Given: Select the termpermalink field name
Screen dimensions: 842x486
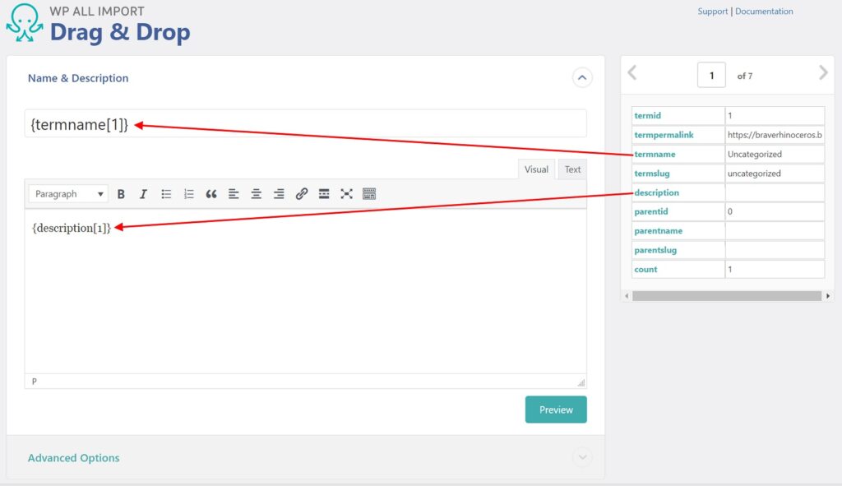Looking at the screenshot, I should pyautogui.click(x=664, y=135).
